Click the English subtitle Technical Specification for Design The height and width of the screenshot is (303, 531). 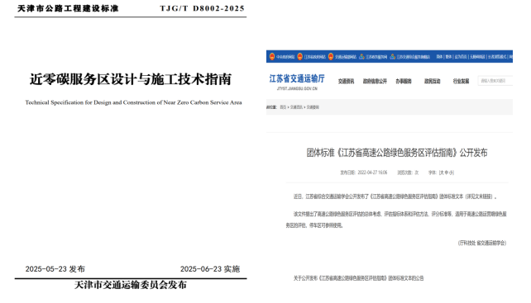(x=133, y=102)
